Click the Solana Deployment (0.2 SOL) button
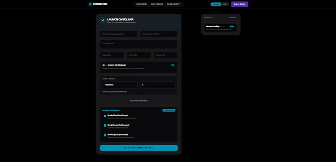Viewport: 336px width, 162px height. click(139, 148)
